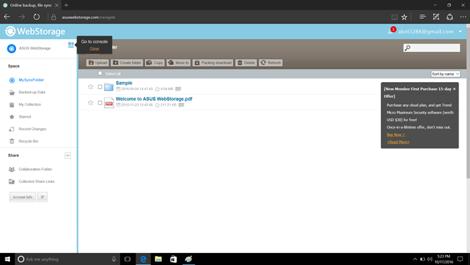
Task: Collapse the Share section
Action: [x=67, y=155]
